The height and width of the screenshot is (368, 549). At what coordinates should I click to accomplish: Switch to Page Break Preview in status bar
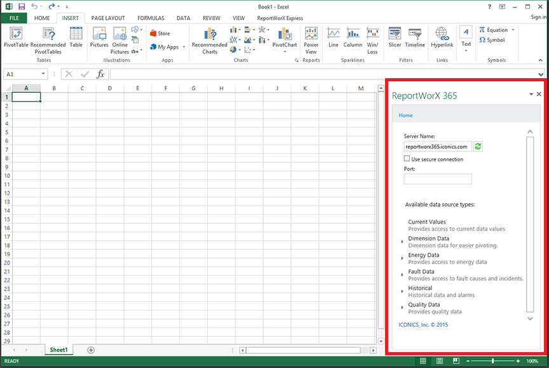[456, 360]
